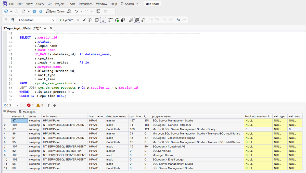This screenshot has width=306, height=173.
Task: Click the dba-tools solution name button
Action: (x=152, y=4)
